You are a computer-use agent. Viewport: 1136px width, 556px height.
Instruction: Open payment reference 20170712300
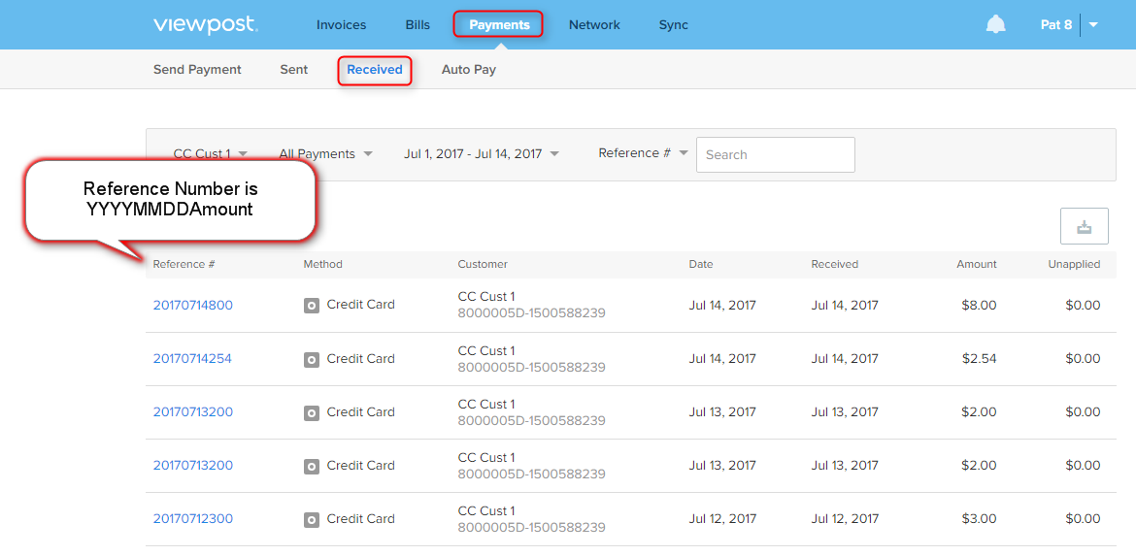coord(192,519)
